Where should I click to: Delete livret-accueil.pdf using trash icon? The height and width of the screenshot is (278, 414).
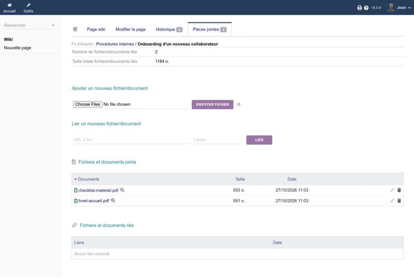click(x=399, y=201)
